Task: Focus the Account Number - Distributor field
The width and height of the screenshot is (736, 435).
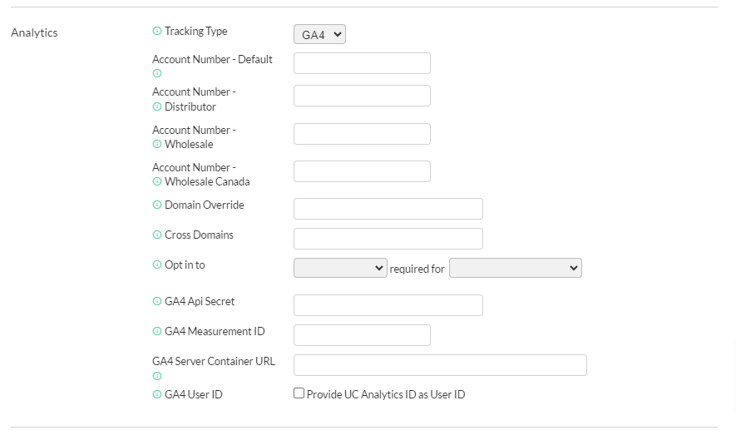Action: coord(362,96)
